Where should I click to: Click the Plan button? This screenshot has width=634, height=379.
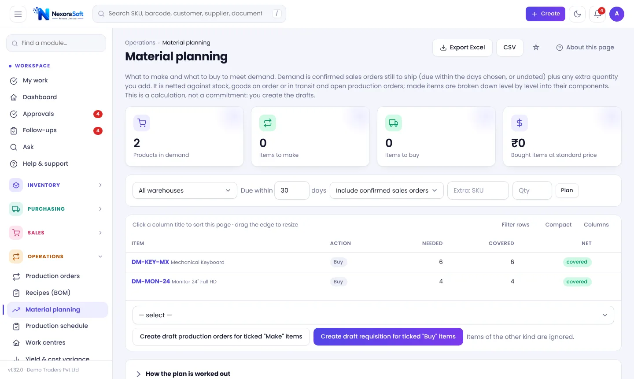(x=567, y=190)
